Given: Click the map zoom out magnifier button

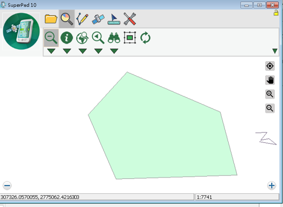Looking at the screenshot, I should (x=270, y=108).
